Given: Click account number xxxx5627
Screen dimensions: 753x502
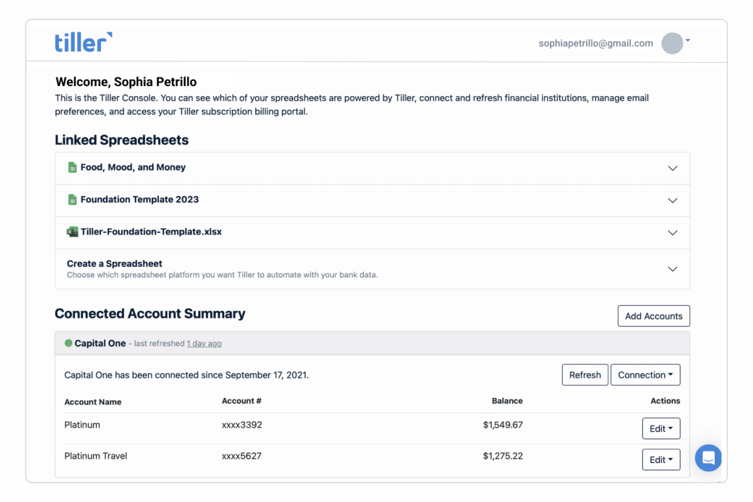Looking at the screenshot, I should click(242, 456).
